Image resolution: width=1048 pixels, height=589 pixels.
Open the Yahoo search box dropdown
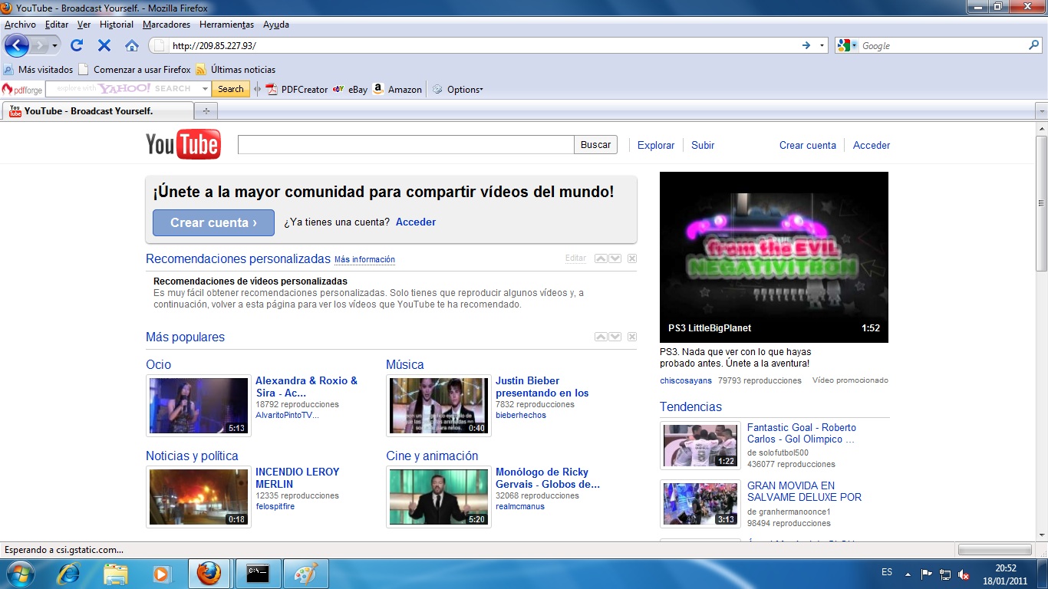click(x=205, y=89)
